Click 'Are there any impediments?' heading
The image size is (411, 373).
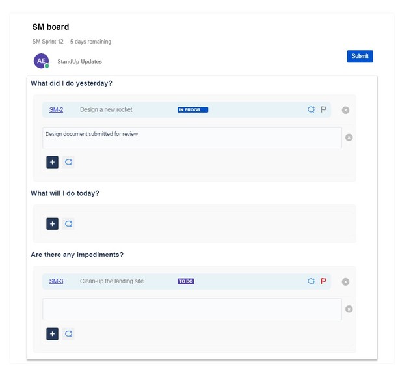77,255
